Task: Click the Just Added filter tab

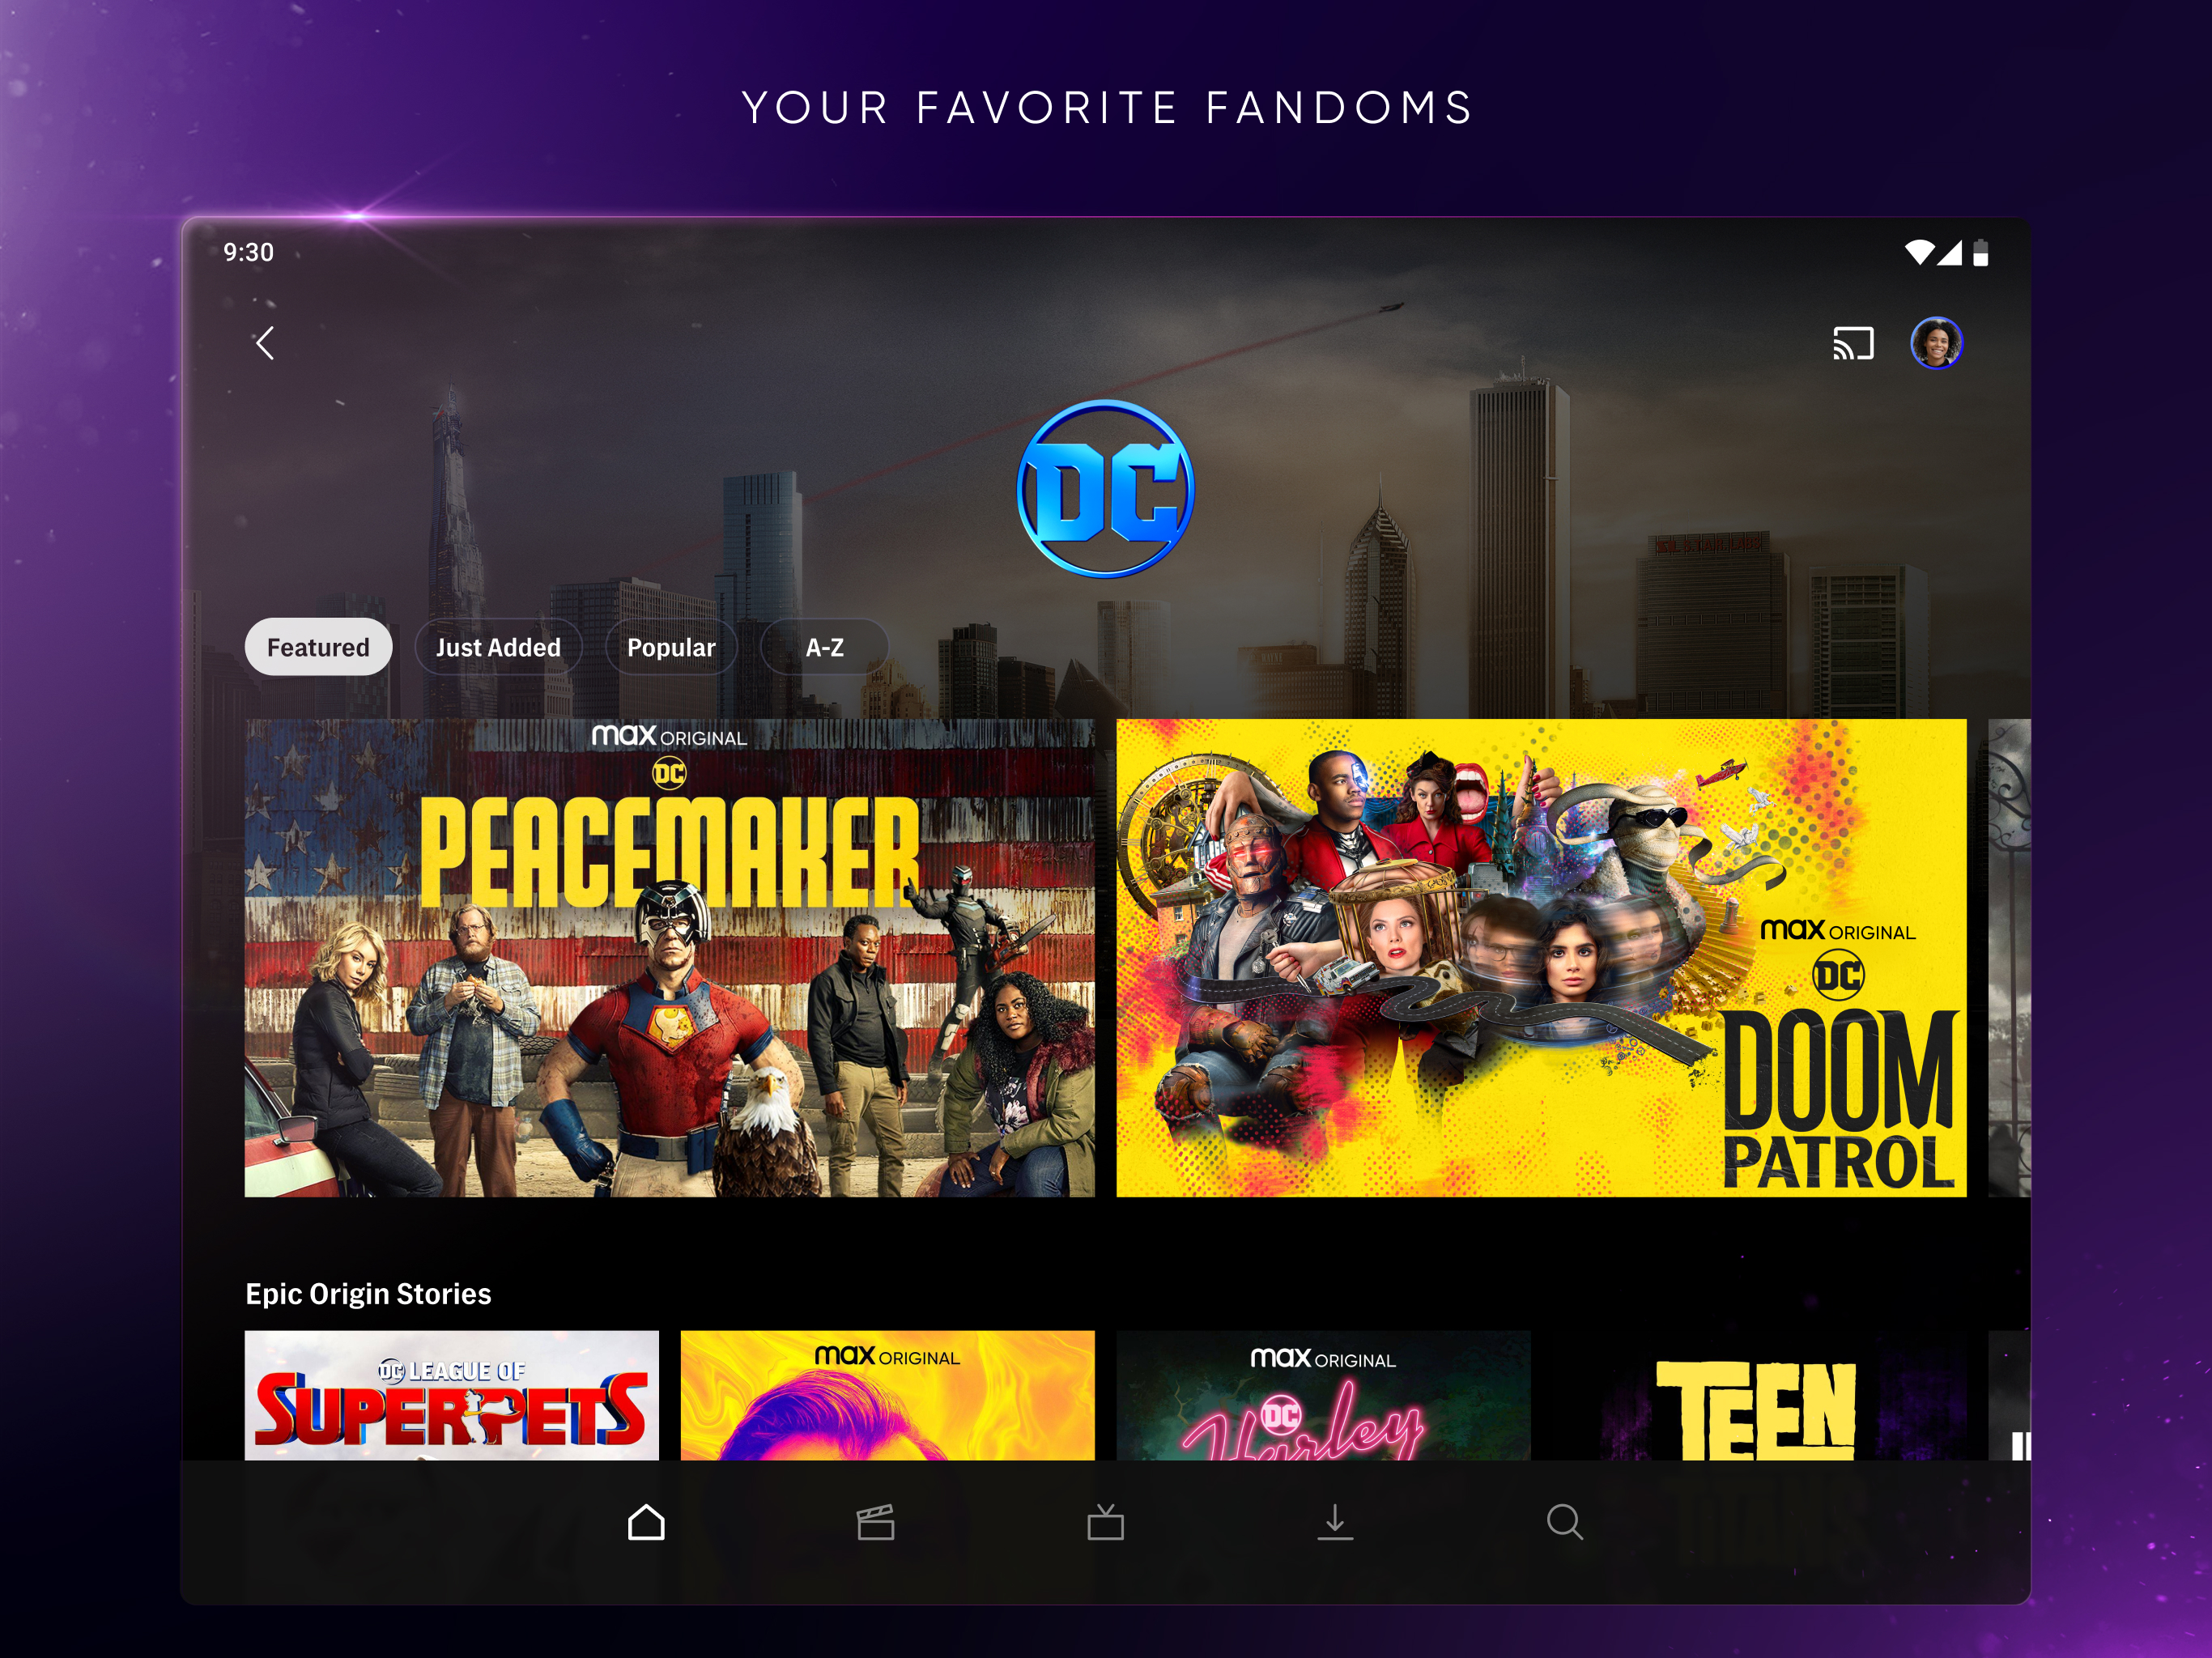Action: coord(496,648)
